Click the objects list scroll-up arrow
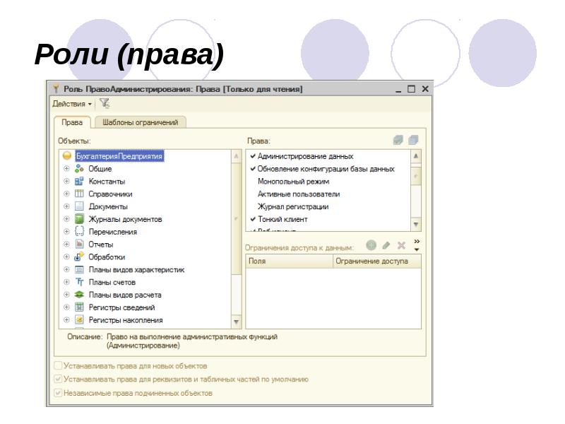This screenshot has height=424, width=565. (237, 156)
